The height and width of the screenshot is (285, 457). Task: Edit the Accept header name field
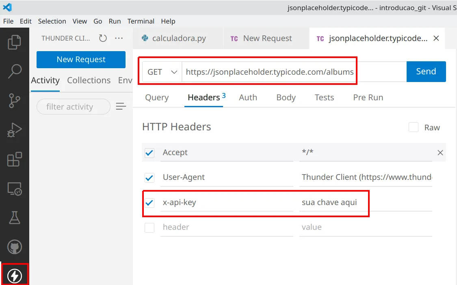(227, 152)
